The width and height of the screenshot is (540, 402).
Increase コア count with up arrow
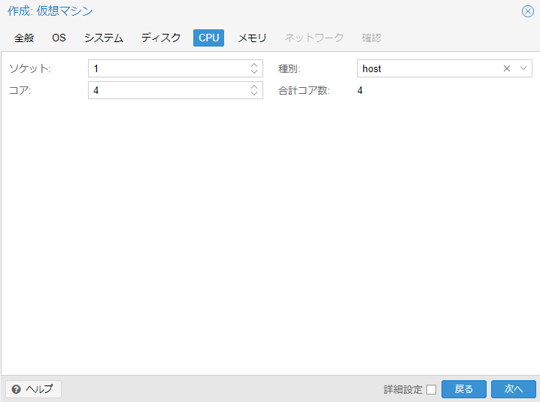tap(254, 86)
